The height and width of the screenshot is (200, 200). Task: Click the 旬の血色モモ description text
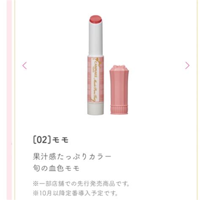pos(56,168)
